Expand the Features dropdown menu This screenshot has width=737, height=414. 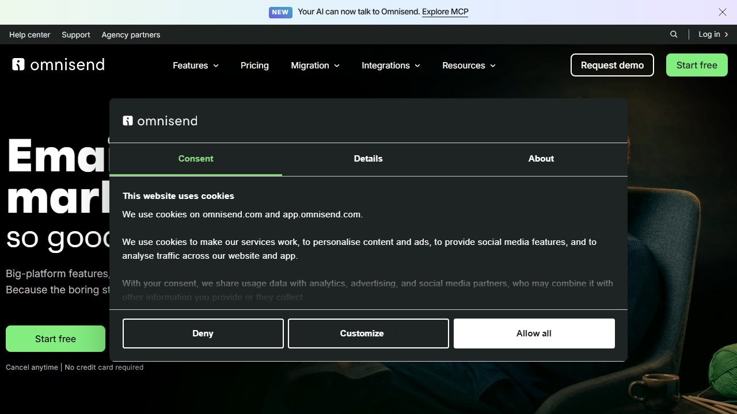[196, 66]
